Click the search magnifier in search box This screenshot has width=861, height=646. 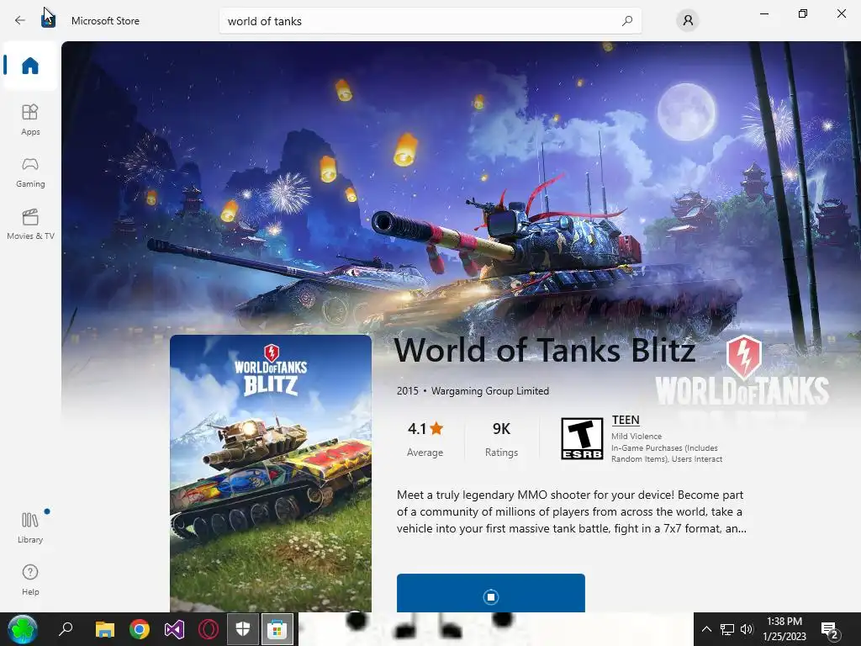627,21
